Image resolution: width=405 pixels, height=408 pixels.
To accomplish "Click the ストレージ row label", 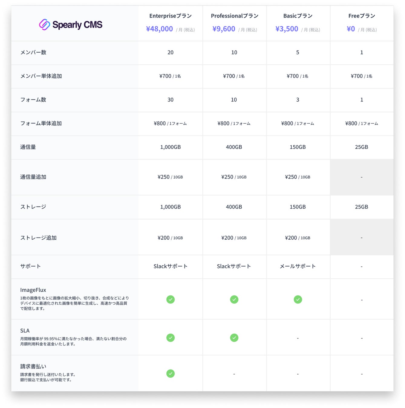I will [x=33, y=207].
